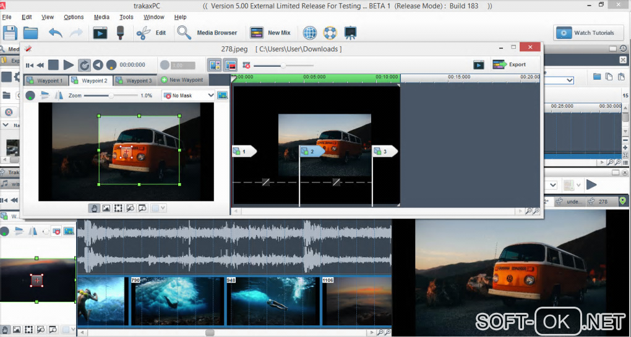Play the clip in the 278.jpeg window
The height and width of the screenshot is (337, 631).
(x=69, y=65)
